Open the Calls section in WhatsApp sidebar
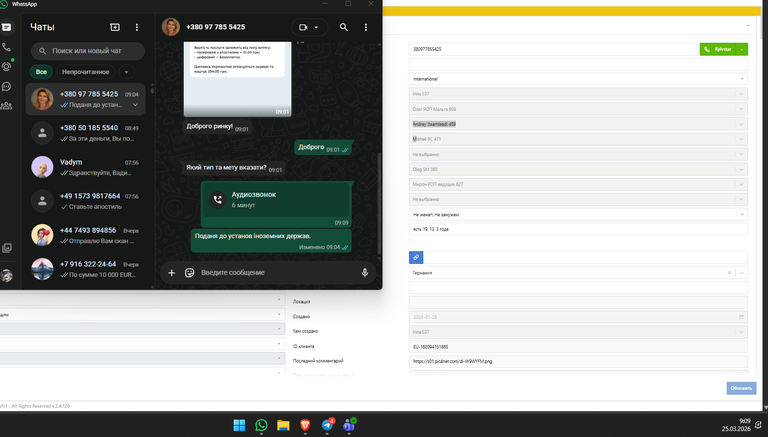Screen dimensions: 768x437 tap(6, 47)
